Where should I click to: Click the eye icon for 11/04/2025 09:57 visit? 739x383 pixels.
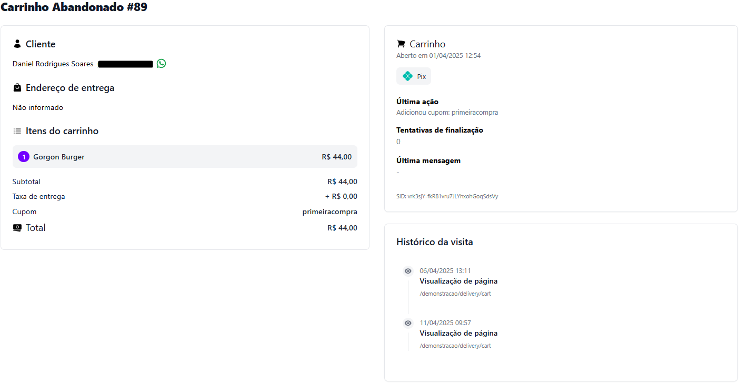click(x=408, y=323)
